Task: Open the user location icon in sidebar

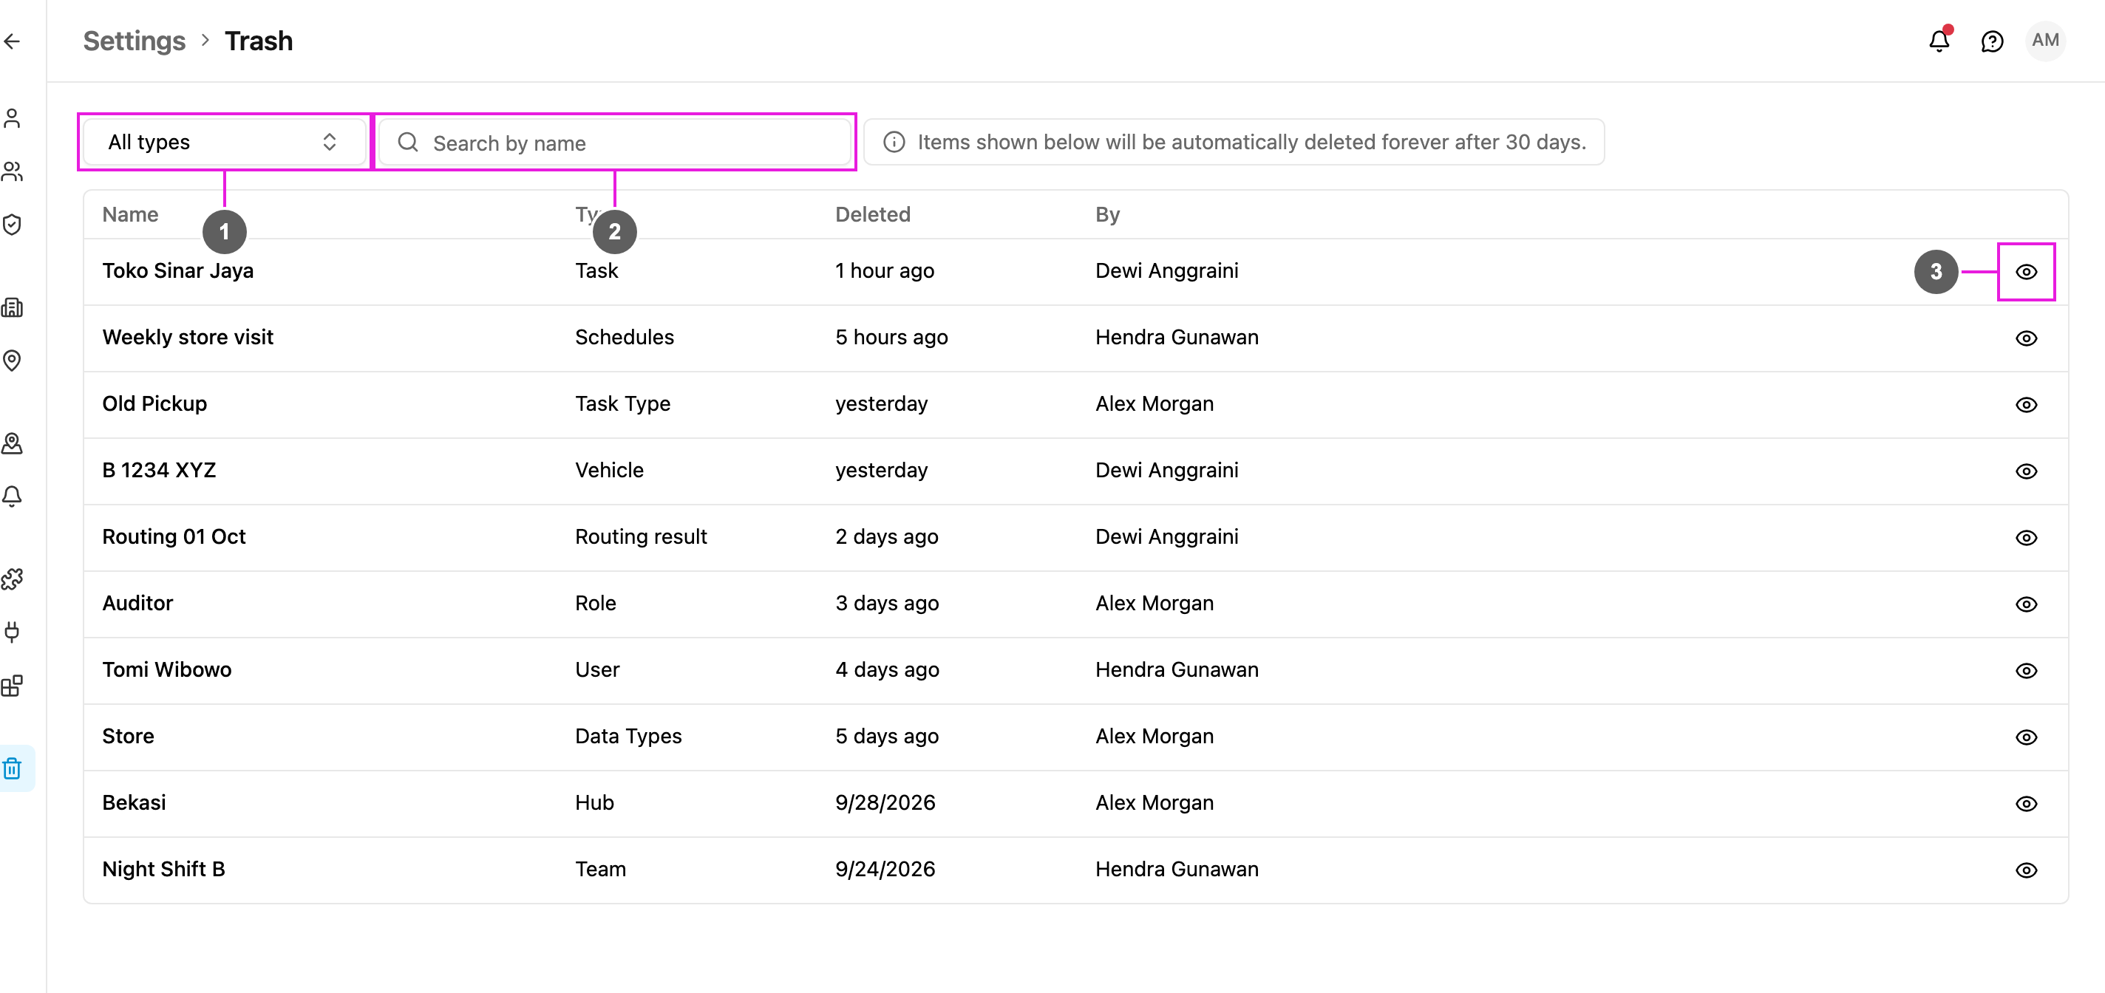Action: (13, 443)
